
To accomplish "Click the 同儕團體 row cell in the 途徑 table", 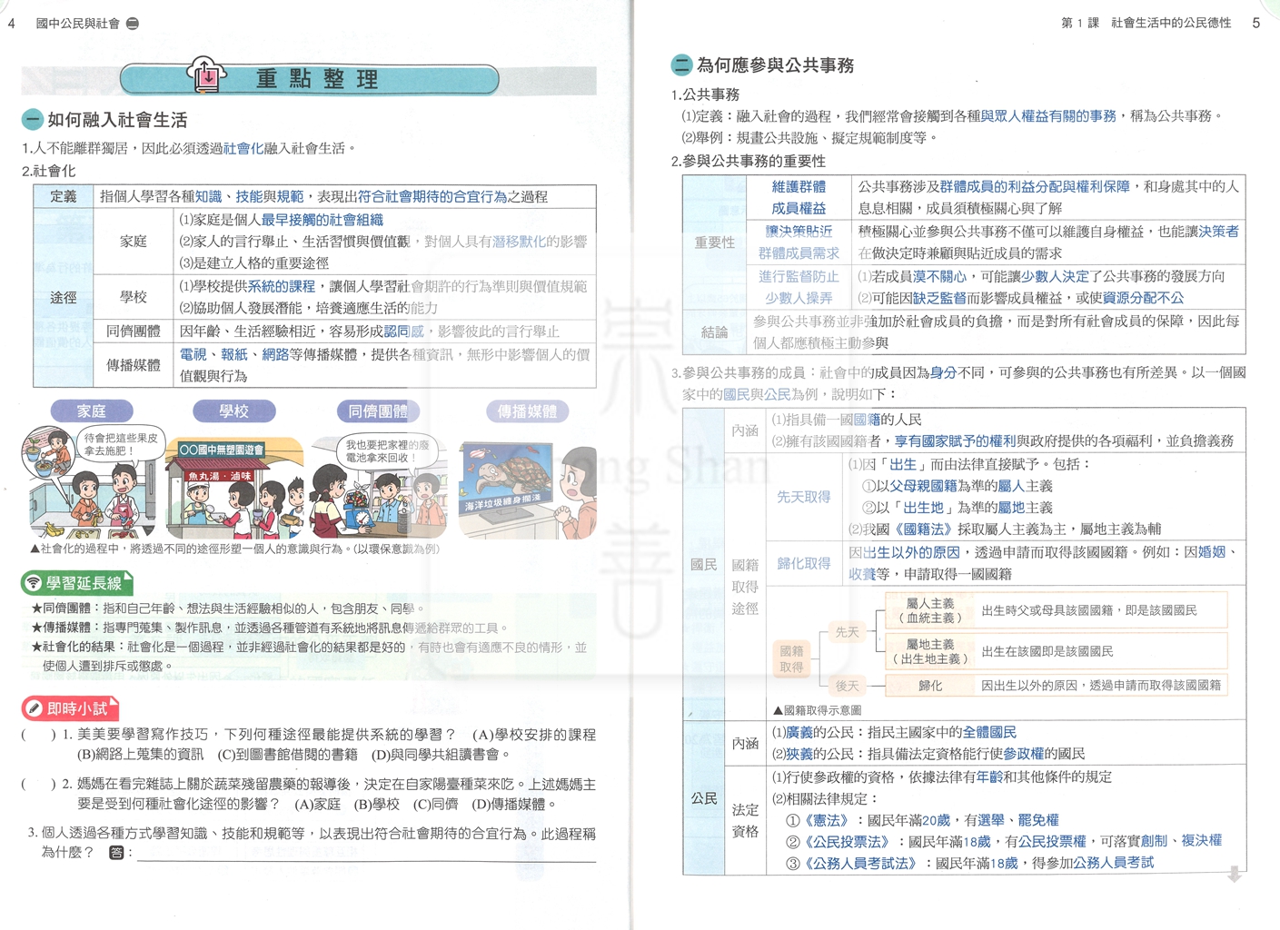I will 134,331.
